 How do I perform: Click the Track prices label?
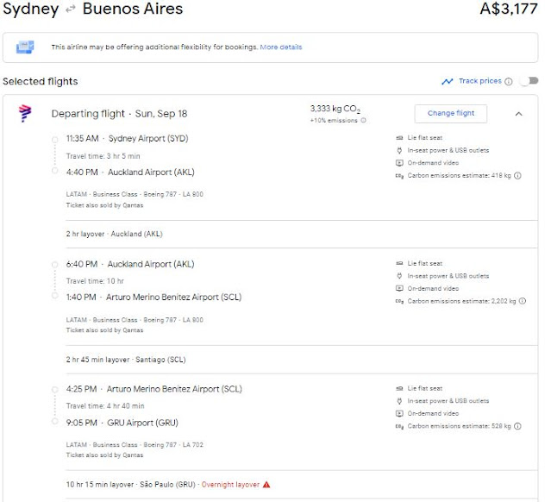click(x=479, y=81)
